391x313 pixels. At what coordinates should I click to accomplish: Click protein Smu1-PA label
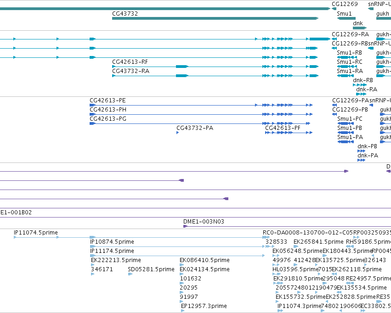point(350,137)
